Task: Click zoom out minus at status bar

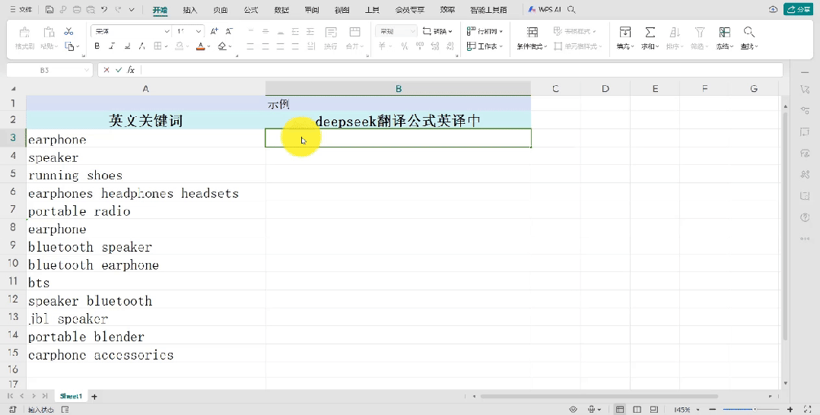Action: point(712,410)
